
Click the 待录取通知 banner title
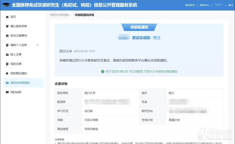click(x=139, y=27)
